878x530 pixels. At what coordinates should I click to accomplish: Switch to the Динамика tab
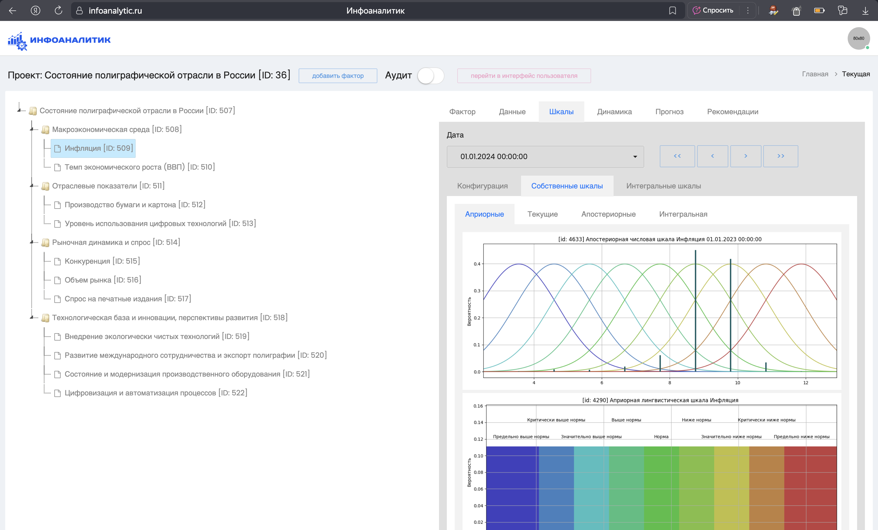pyautogui.click(x=614, y=112)
